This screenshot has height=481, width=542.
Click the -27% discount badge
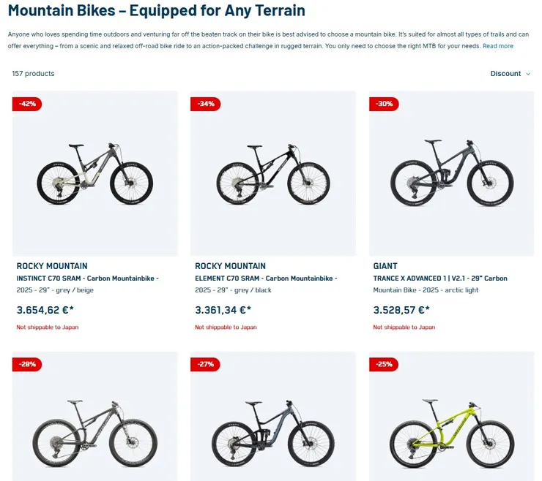point(206,364)
